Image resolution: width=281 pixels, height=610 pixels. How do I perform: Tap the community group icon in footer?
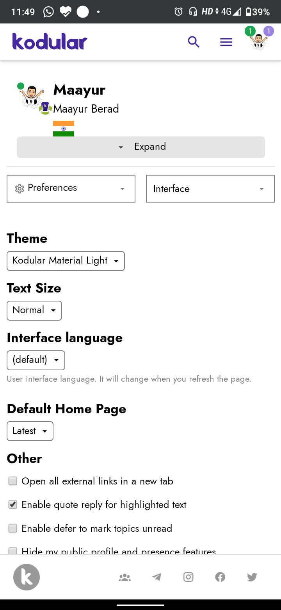pos(124,577)
